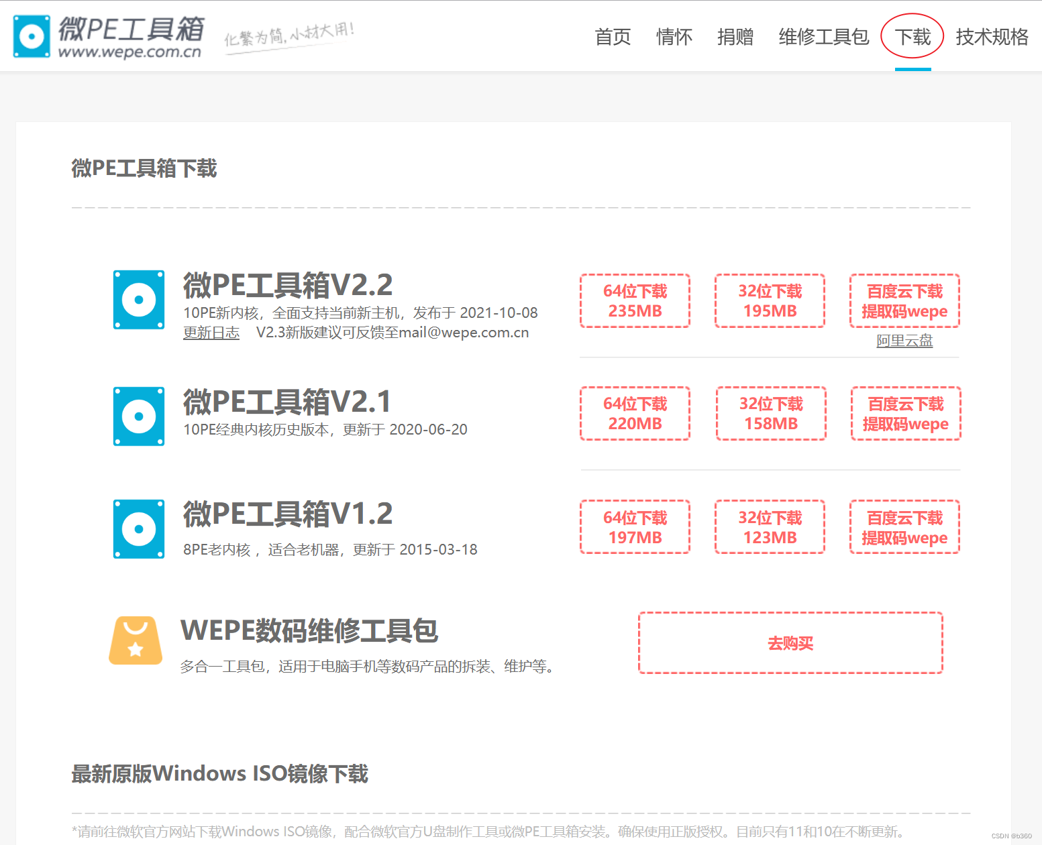The height and width of the screenshot is (845, 1042).
Task: Select the 下载 navigation tab
Action: pyautogui.click(x=913, y=36)
